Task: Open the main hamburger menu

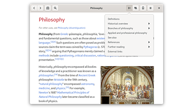Action: (150, 8)
